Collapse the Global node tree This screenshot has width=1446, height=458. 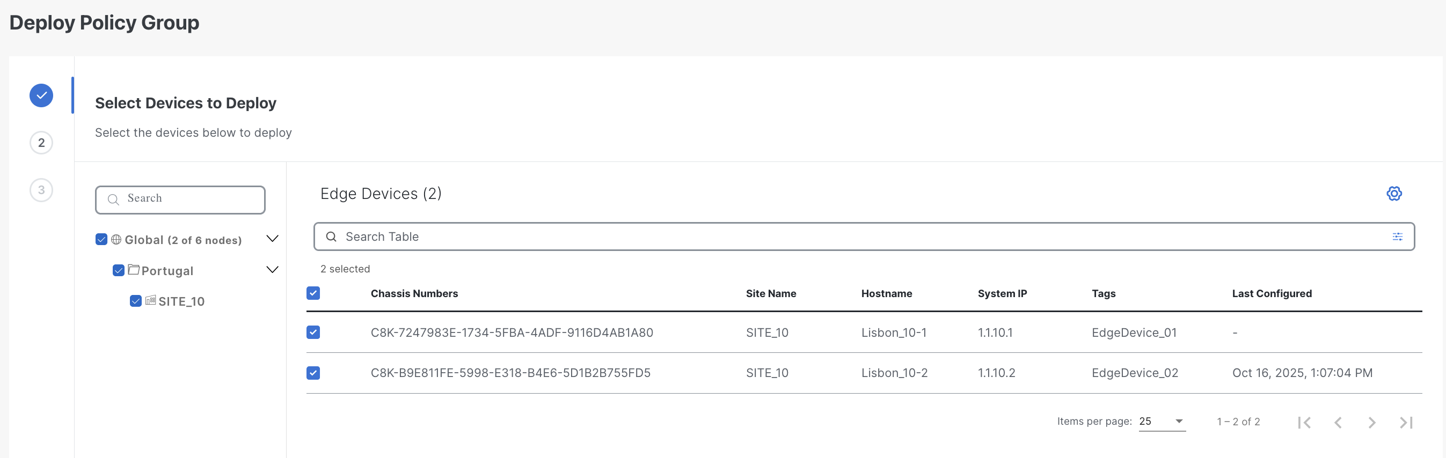272,239
